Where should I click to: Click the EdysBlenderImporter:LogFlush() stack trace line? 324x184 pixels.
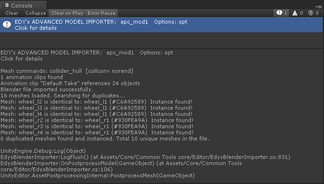pyautogui.click(x=145, y=157)
